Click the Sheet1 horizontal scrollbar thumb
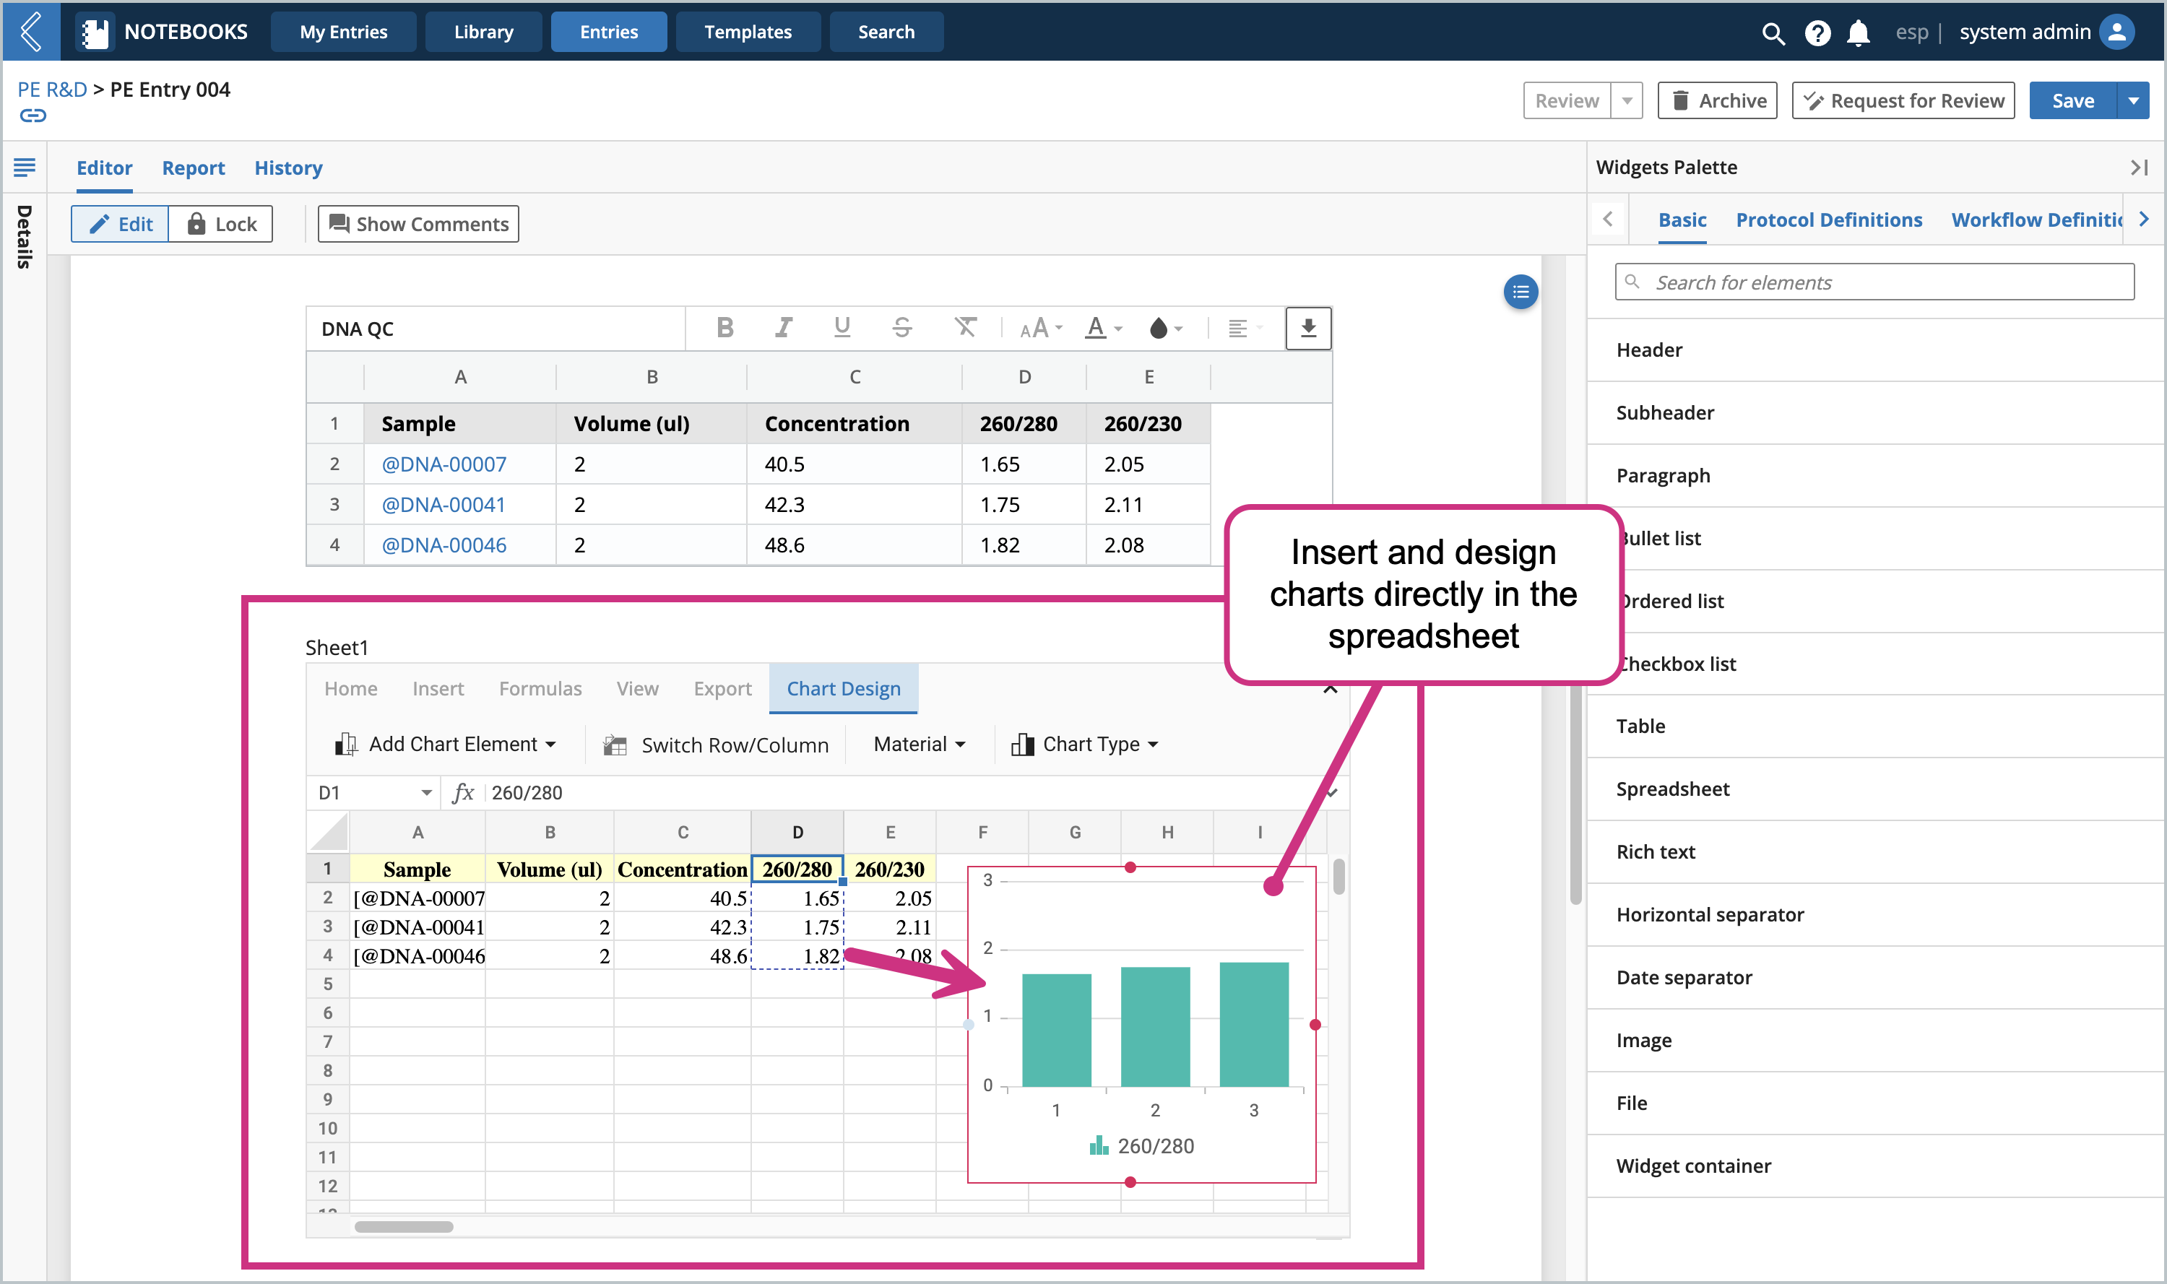 [403, 1226]
